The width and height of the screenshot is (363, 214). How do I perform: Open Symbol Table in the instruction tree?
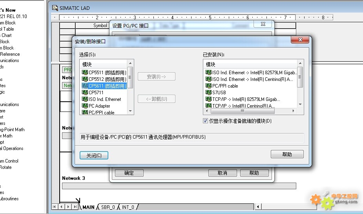pyautogui.click(x=7, y=29)
